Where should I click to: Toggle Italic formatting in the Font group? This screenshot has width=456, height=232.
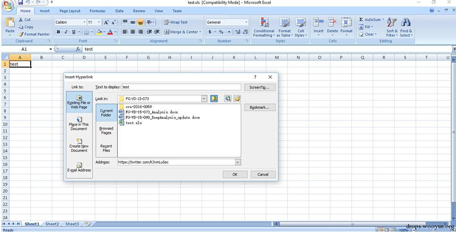[x=66, y=32]
